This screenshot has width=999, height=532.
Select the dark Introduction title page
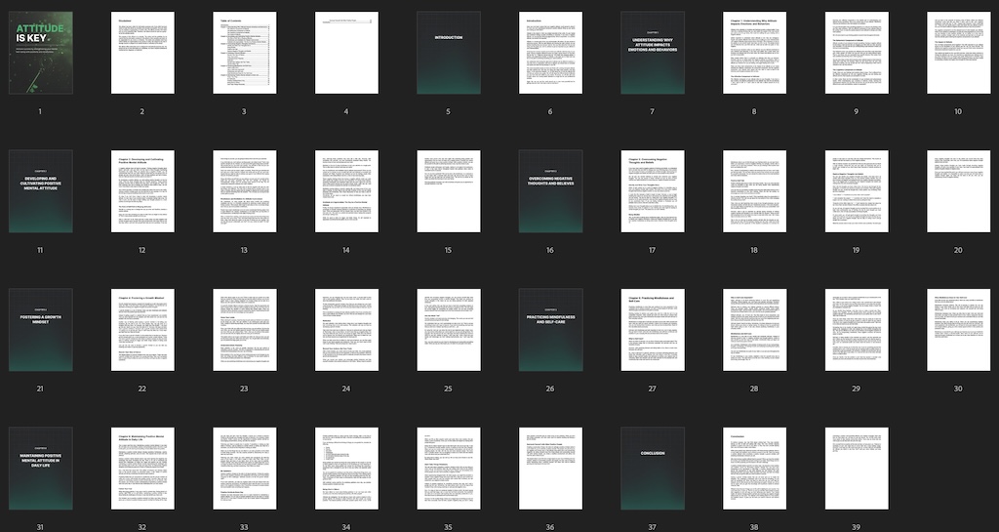[x=448, y=53]
